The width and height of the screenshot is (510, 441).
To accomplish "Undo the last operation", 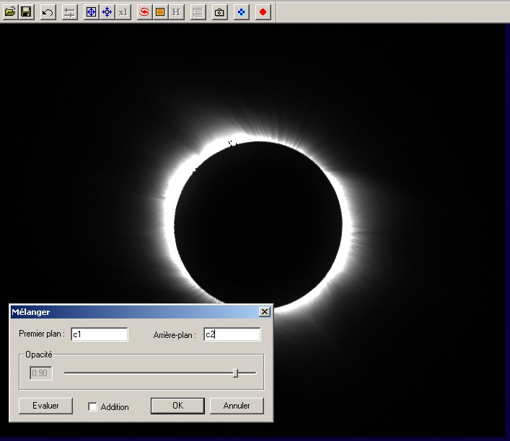I will tap(48, 12).
